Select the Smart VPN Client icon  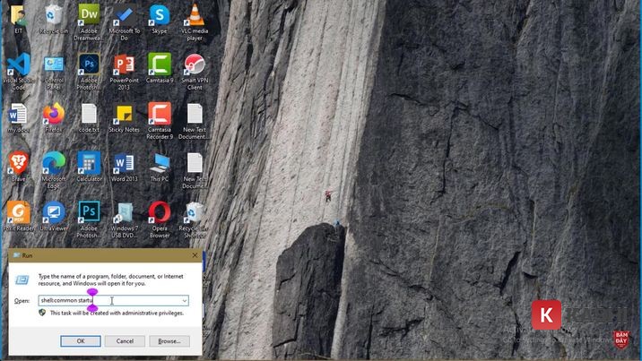[195, 65]
